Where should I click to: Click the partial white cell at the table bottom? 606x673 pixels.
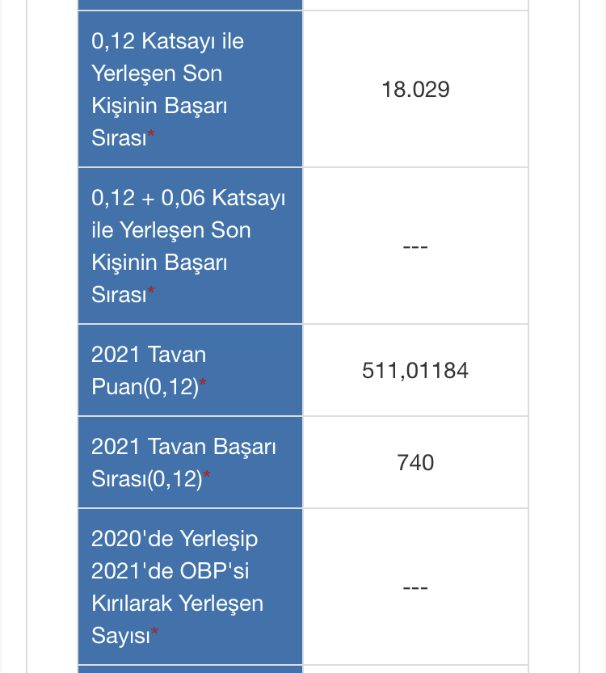pos(415,669)
